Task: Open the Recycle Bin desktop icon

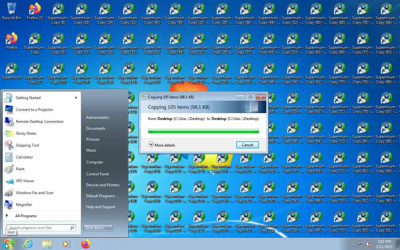Action: 12,11
